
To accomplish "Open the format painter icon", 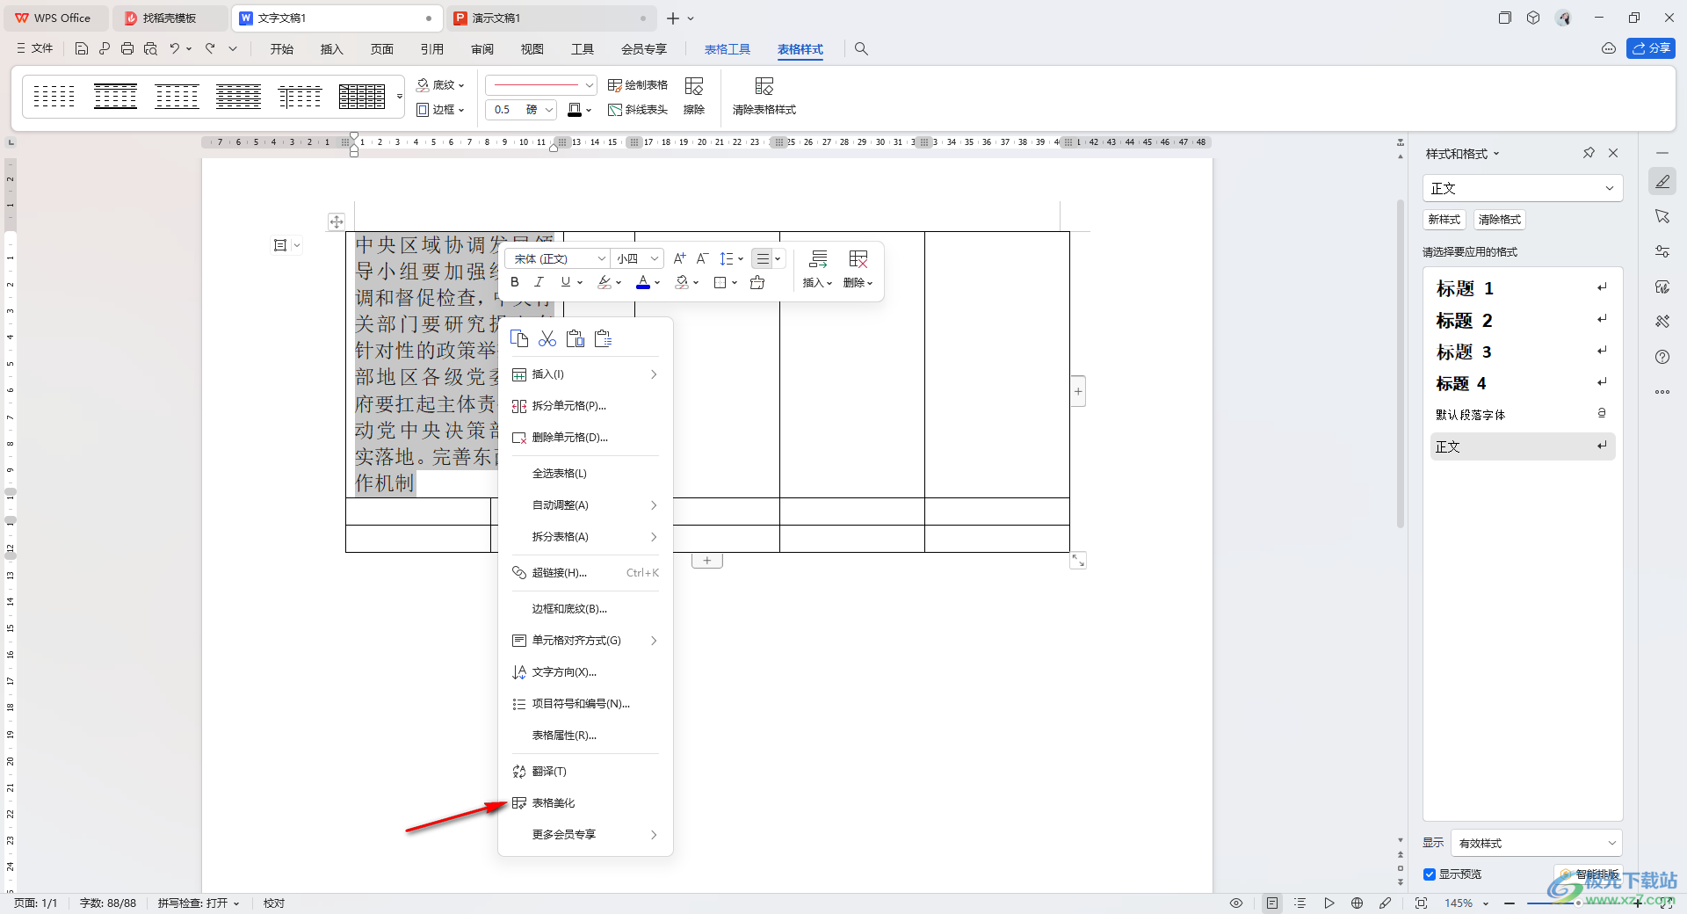I will click(x=757, y=282).
